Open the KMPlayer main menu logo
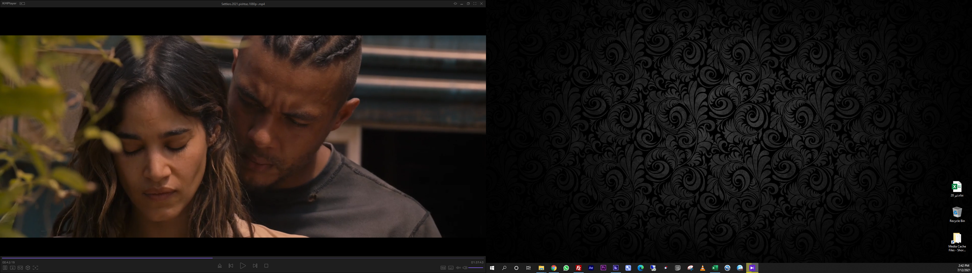The height and width of the screenshot is (273, 972). pyautogui.click(x=9, y=3)
